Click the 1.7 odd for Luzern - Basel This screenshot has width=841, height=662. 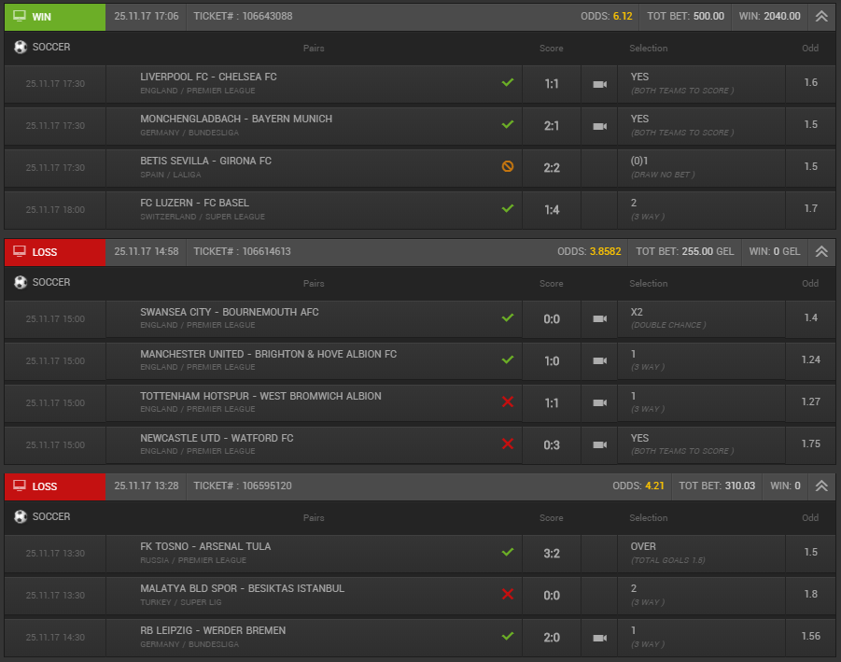810,208
